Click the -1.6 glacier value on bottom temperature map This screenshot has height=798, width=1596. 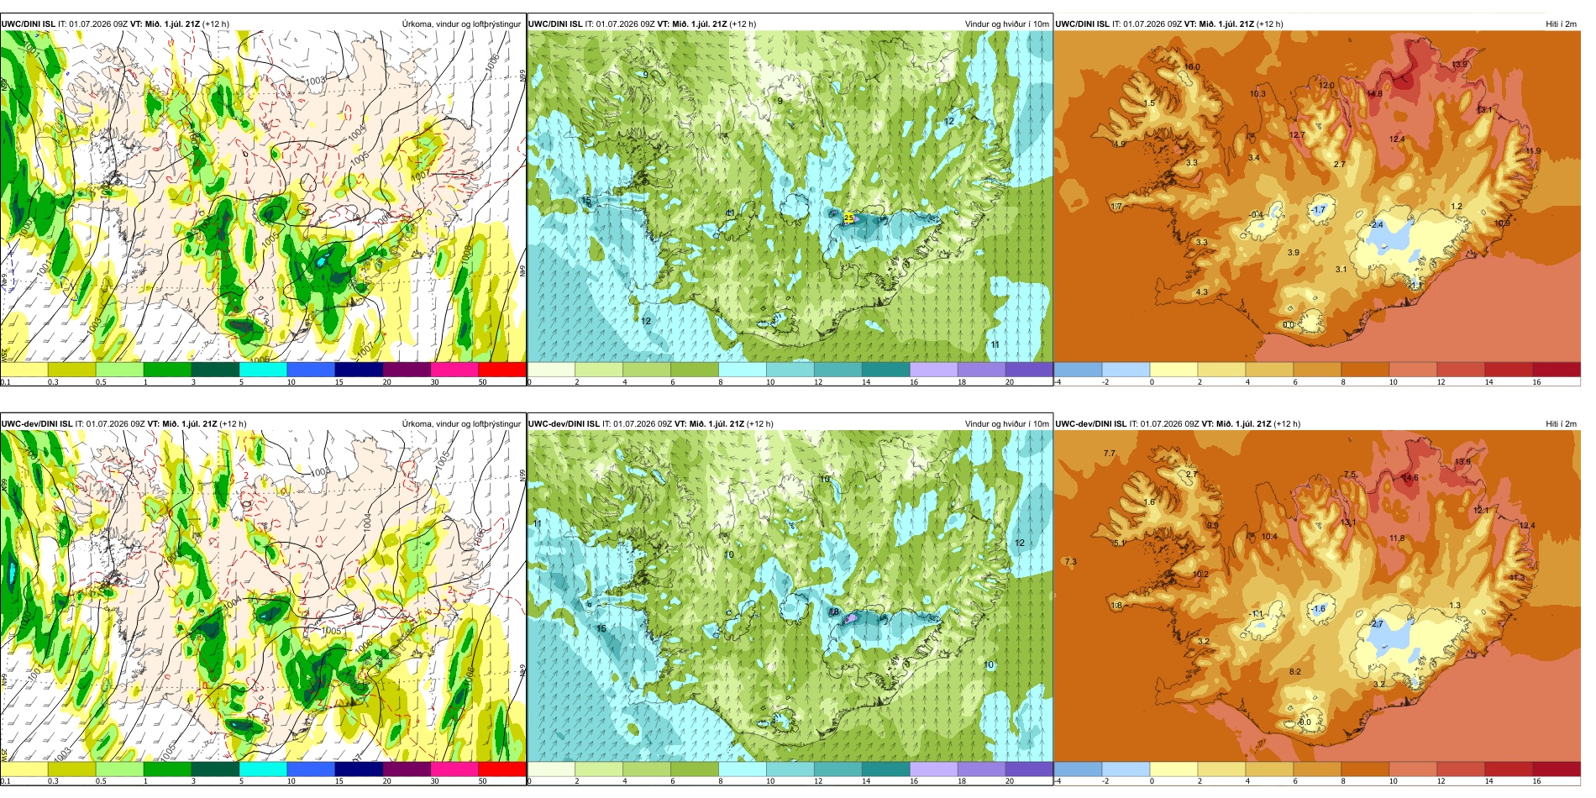(1318, 609)
